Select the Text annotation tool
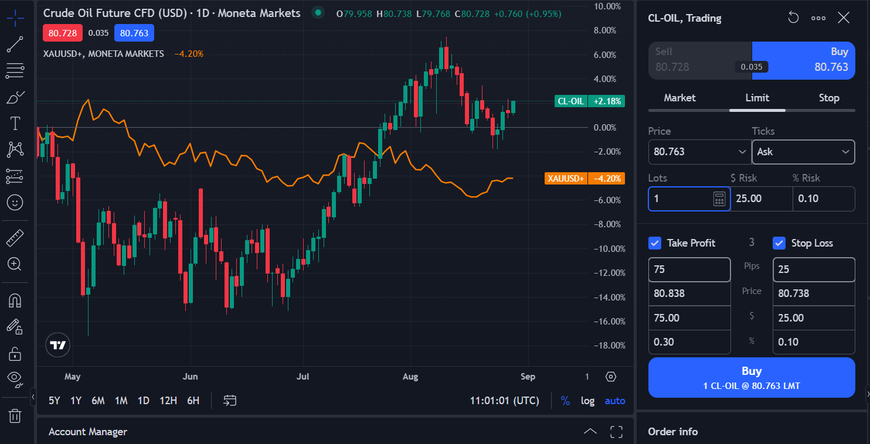Screen dimensions: 870x444 click(15, 123)
